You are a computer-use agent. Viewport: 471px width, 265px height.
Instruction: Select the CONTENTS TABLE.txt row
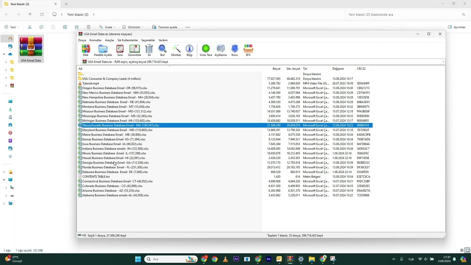[225, 177]
